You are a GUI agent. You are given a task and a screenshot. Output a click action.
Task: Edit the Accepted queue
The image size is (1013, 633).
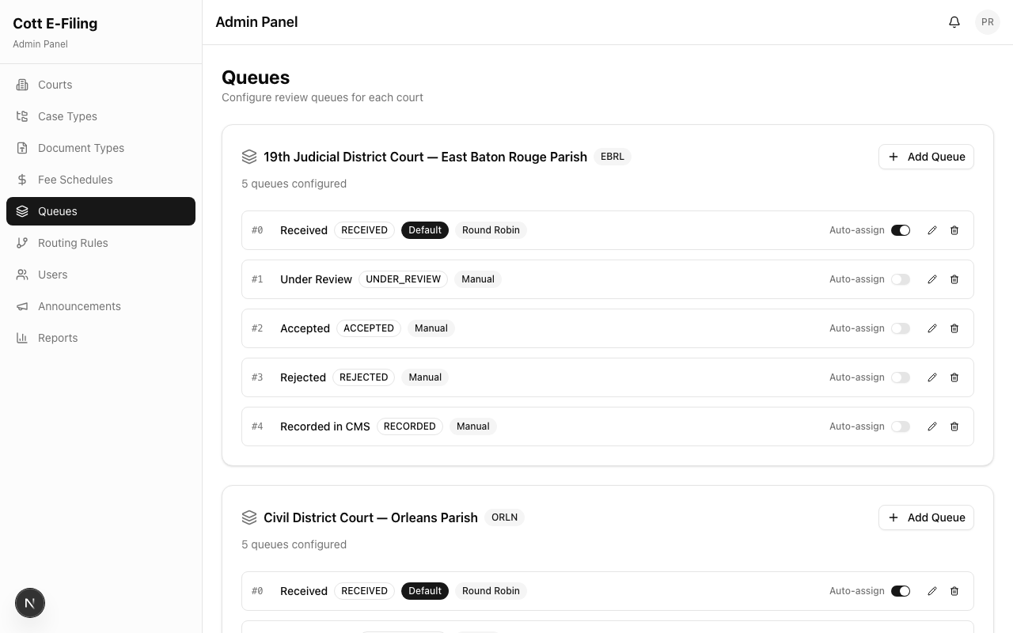(932, 328)
